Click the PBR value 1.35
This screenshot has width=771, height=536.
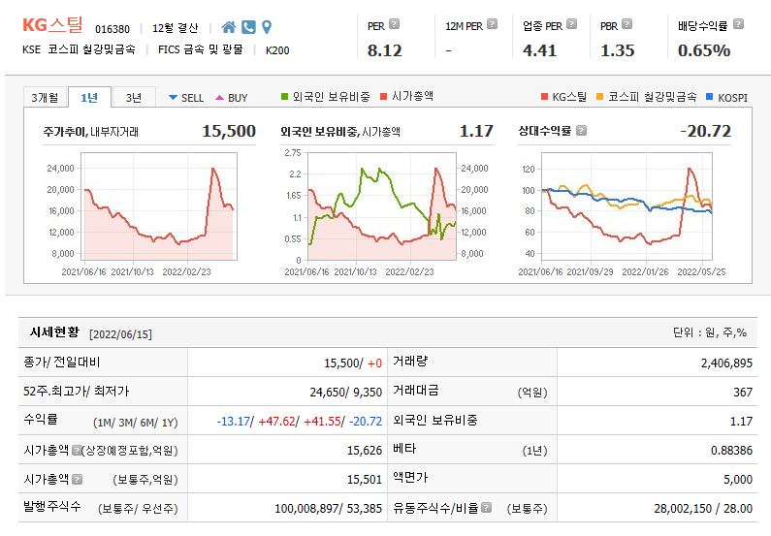coord(618,50)
